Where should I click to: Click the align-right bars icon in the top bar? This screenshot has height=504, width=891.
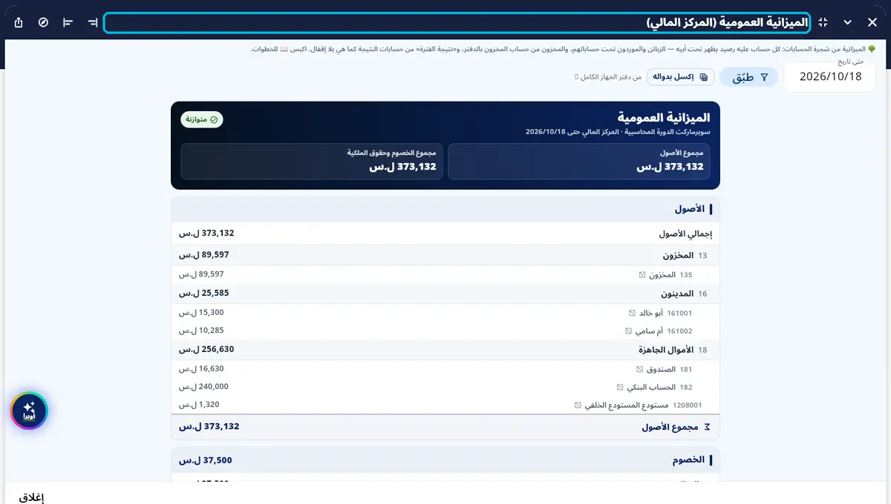tap(92, 23)
